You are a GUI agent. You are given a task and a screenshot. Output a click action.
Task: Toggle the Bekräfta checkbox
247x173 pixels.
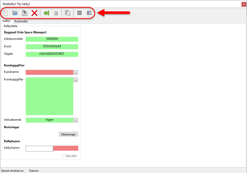(x=64, y=156)
